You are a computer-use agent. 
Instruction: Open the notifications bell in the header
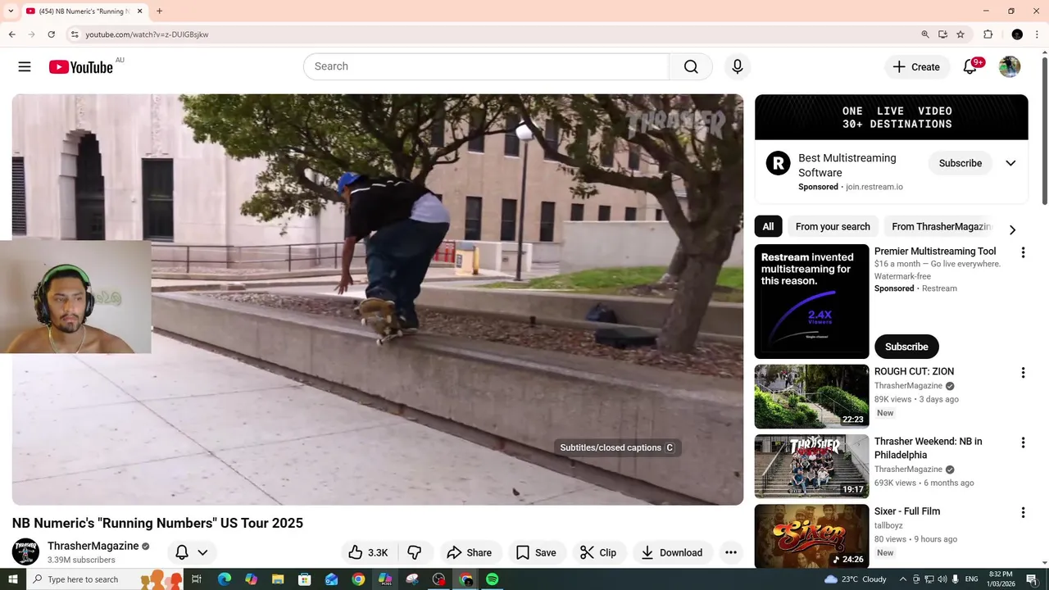pyautogui.click(x=970, y=67)
